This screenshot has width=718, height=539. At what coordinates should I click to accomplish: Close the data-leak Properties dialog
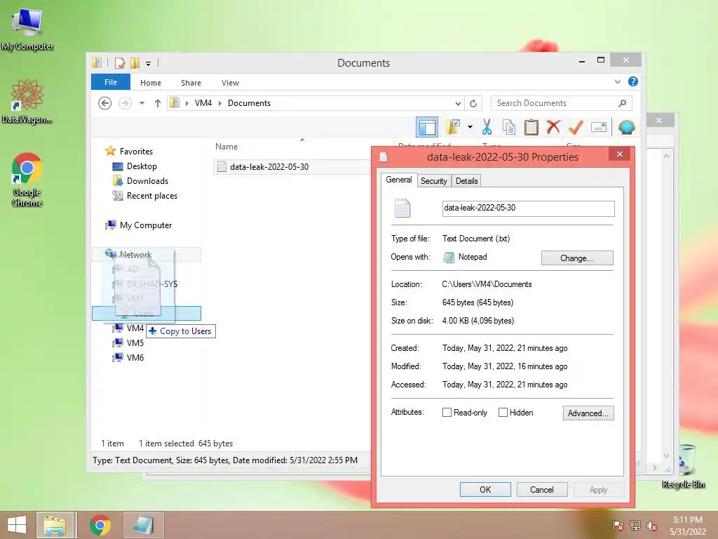620,154
